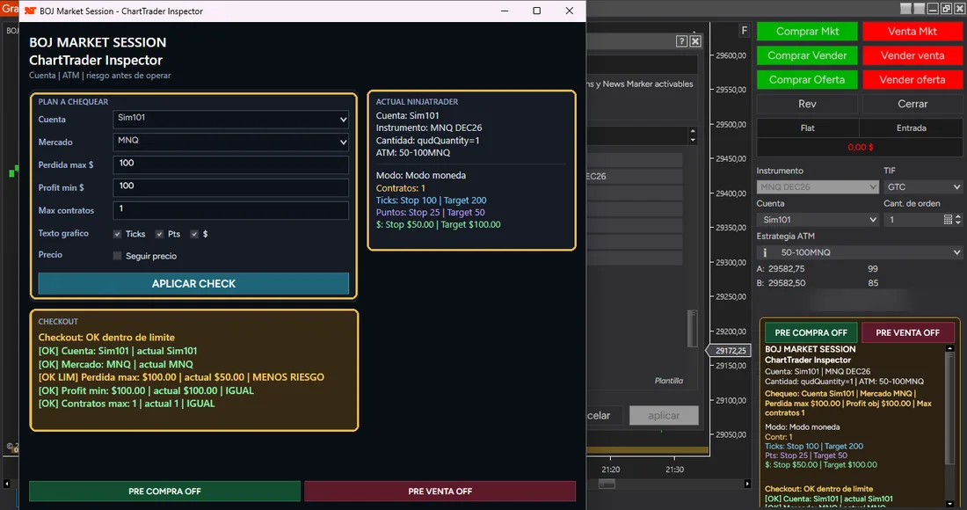Click the aplicar button in background dialog
The width and height of the screenshot is (967, 510).
(664, 416)
